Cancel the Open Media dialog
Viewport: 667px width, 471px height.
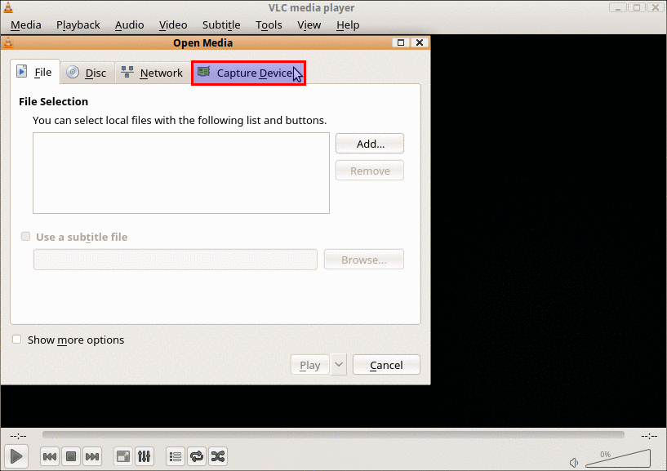click(385, 364)
